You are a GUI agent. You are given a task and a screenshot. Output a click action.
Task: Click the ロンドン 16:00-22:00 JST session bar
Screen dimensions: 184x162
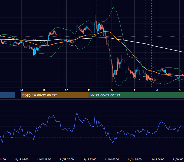(55, 95)
